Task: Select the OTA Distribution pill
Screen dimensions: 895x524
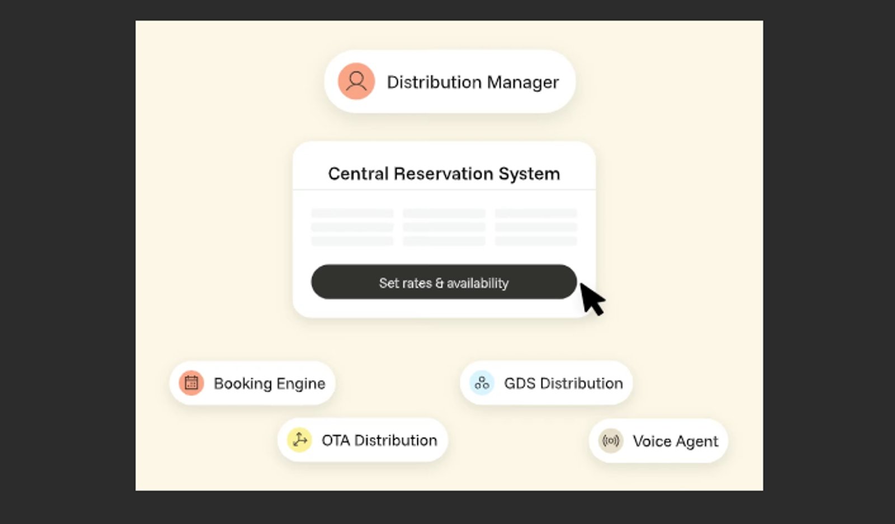Action: click(362, 440)
